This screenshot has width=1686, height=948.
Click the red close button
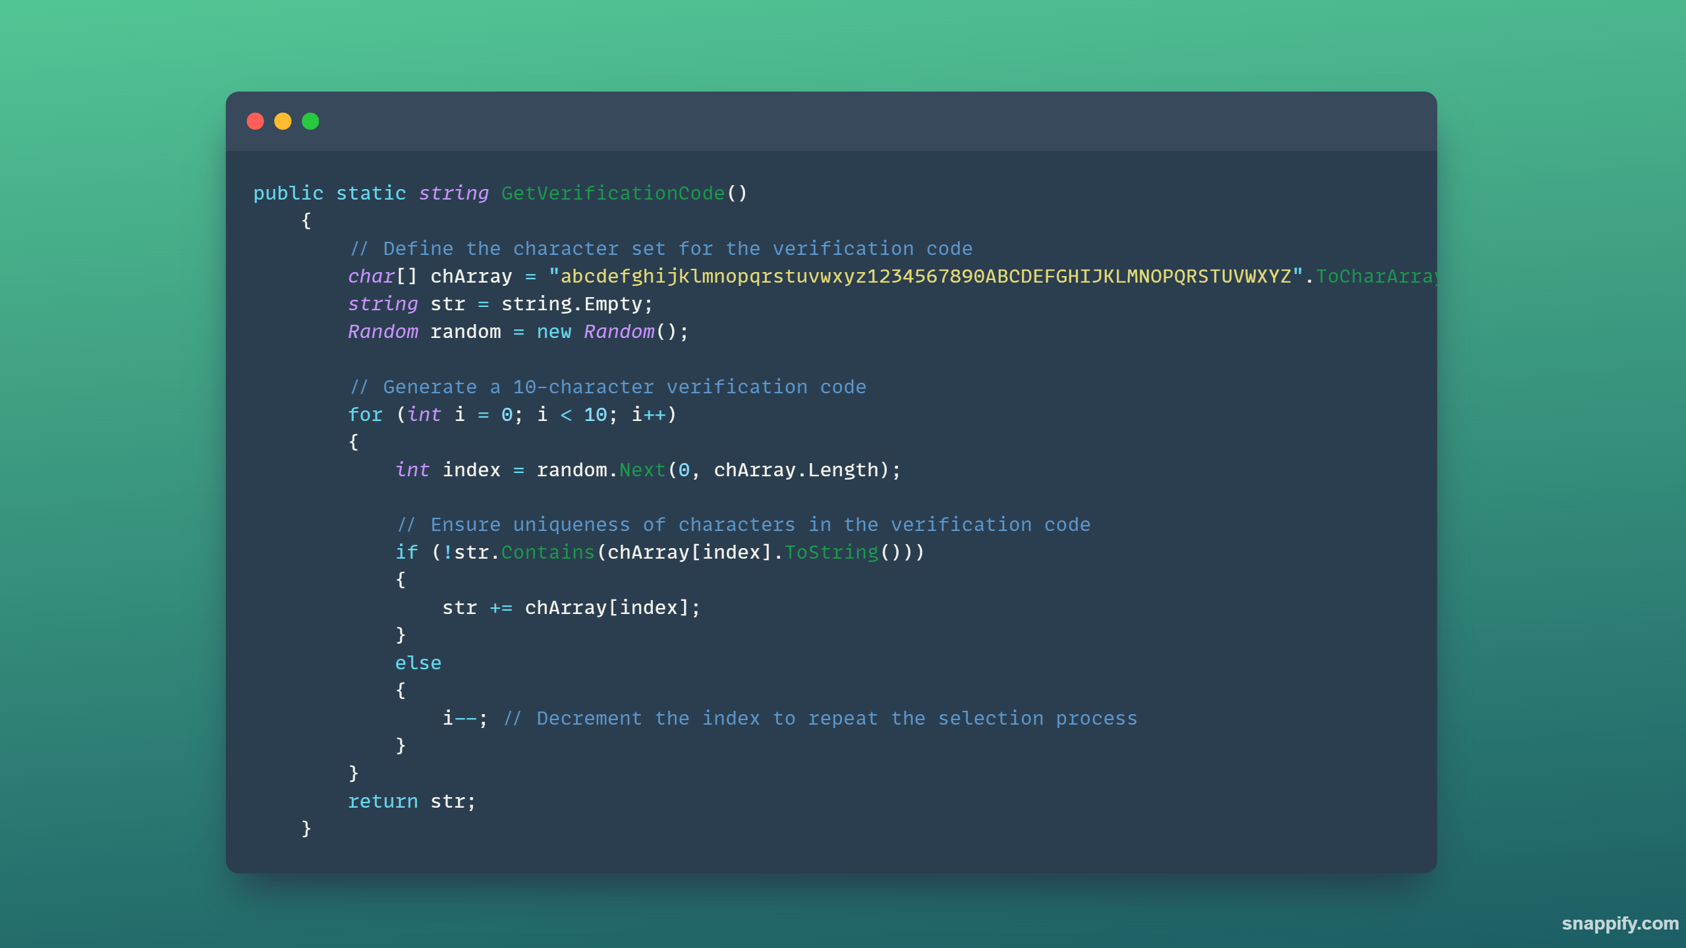255,121
